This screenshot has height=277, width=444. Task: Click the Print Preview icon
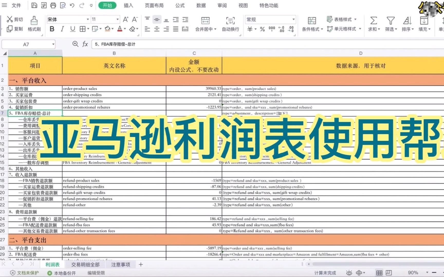point(63,5)
